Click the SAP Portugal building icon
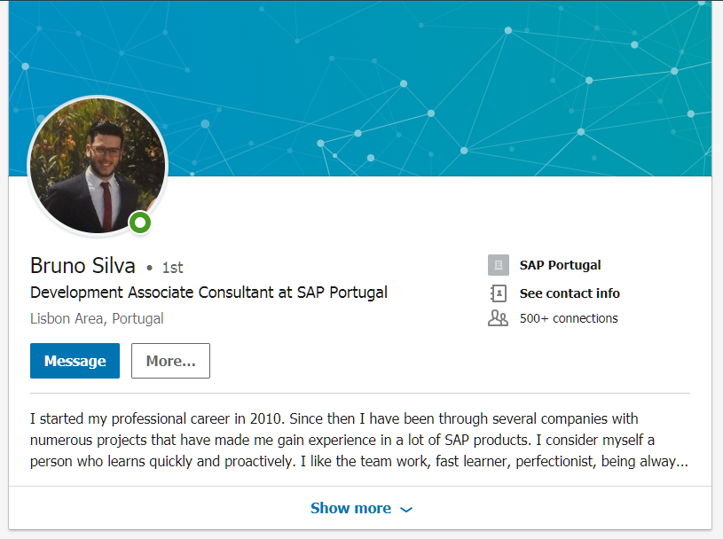Image resolution: width=723 pixels, height=539 pixels. [498, 265]
